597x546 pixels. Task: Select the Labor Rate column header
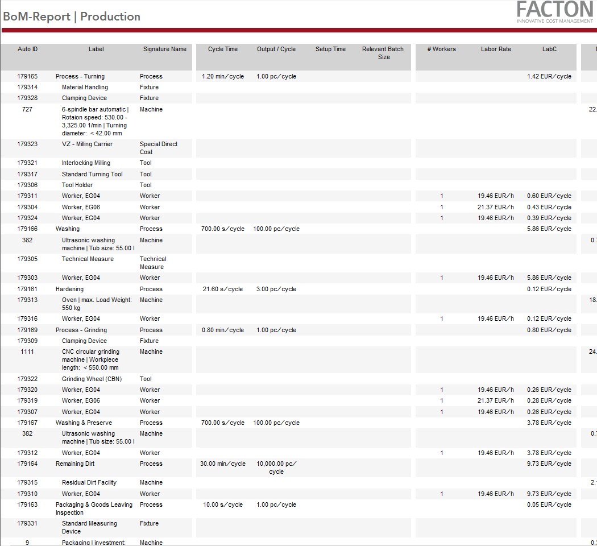click(496, 49)
